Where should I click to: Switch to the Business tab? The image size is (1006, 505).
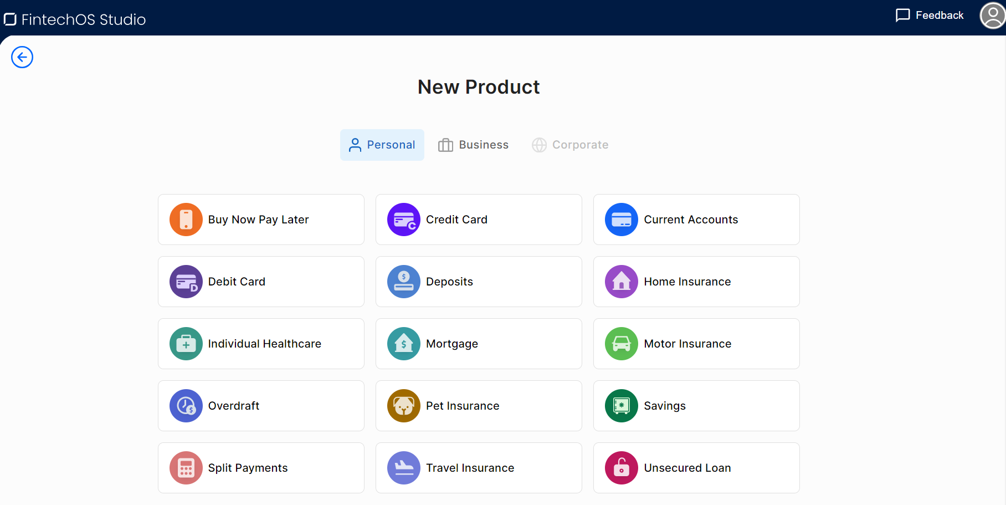[x=473, y=145]
